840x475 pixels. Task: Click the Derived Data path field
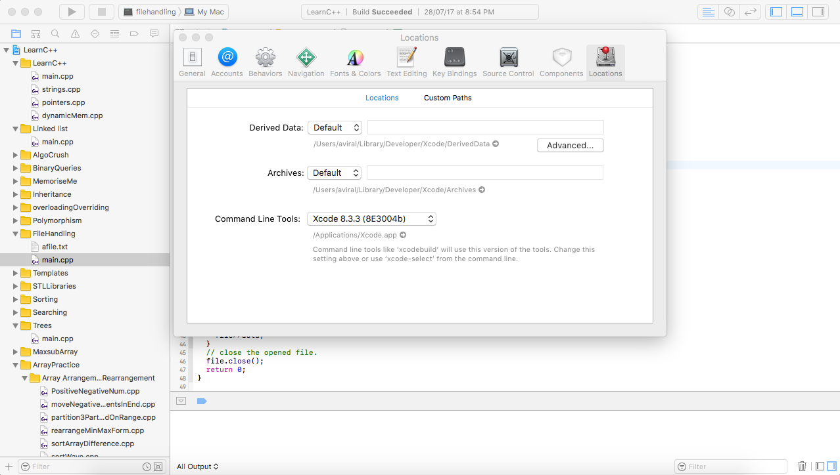coord(486,127)
